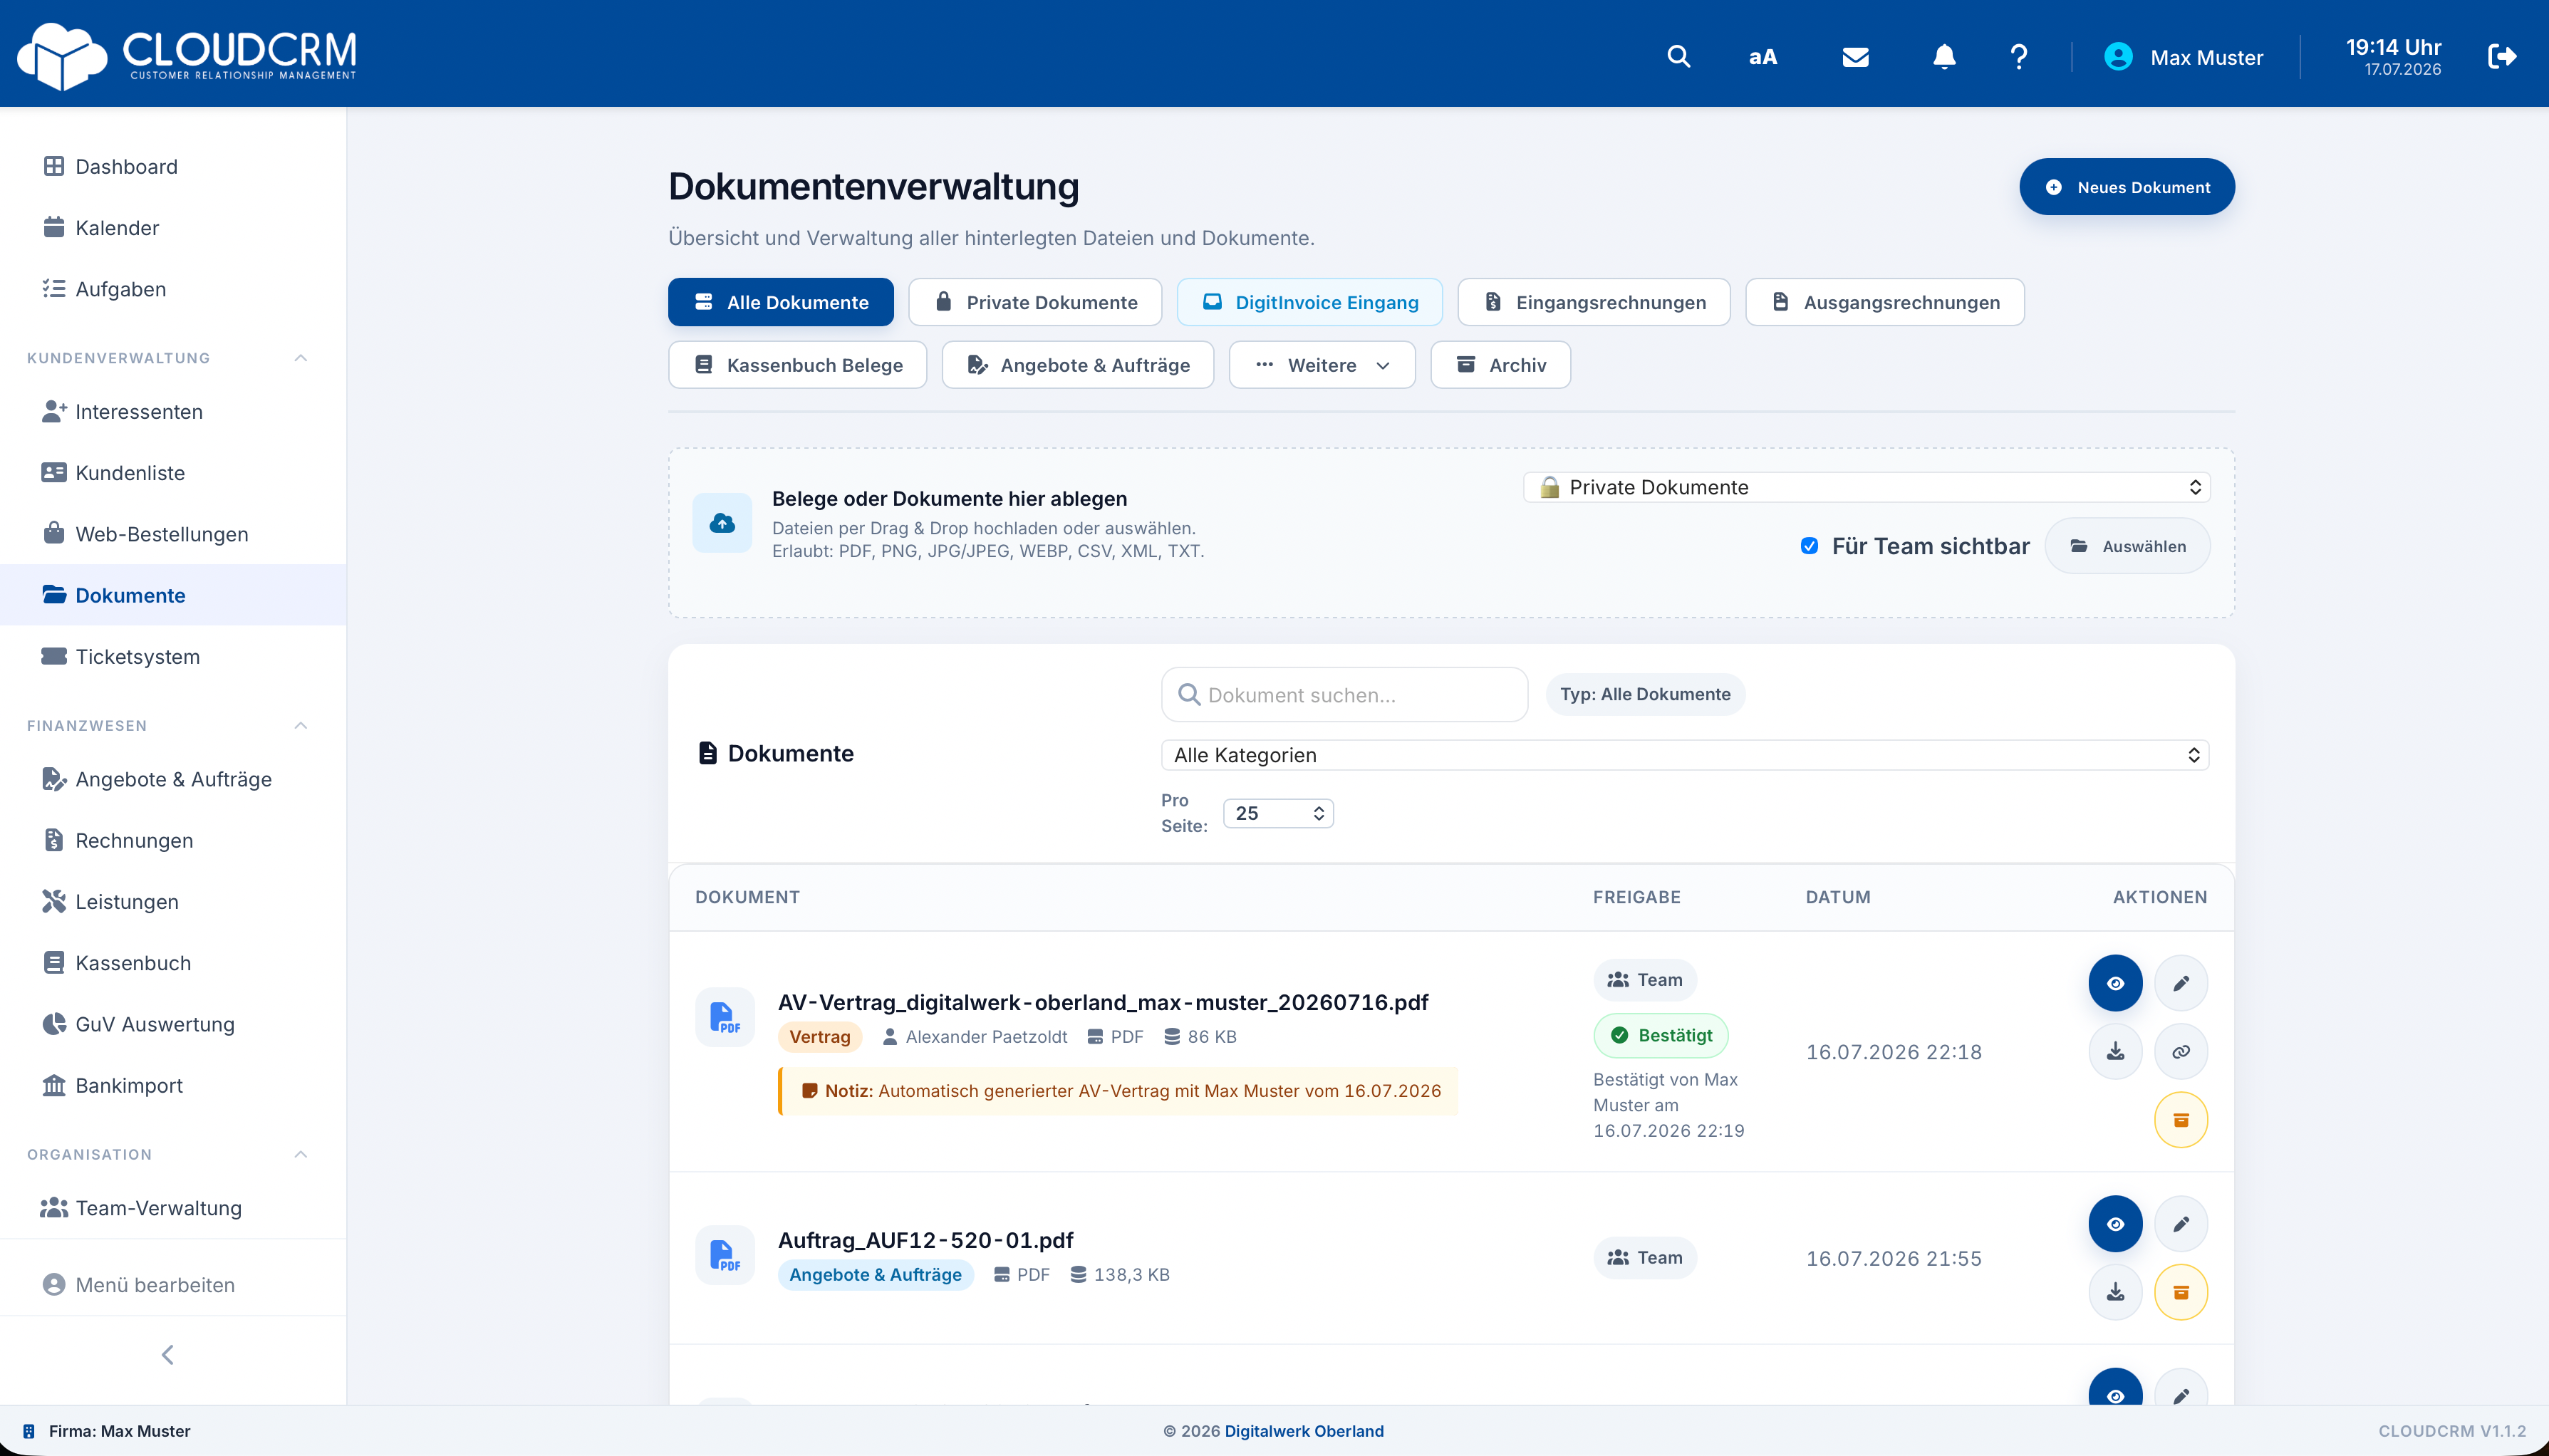
Task: Click the Dokument suchen search field
Action: pos(1344,694)
